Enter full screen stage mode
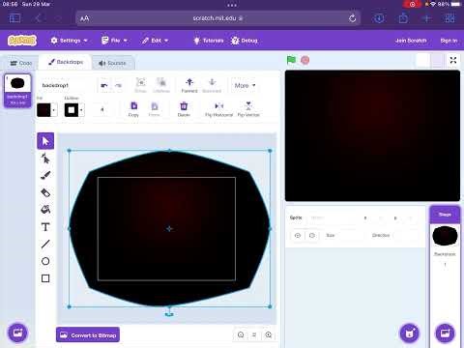This screenshot has height=348, width=464. (453, 60)
